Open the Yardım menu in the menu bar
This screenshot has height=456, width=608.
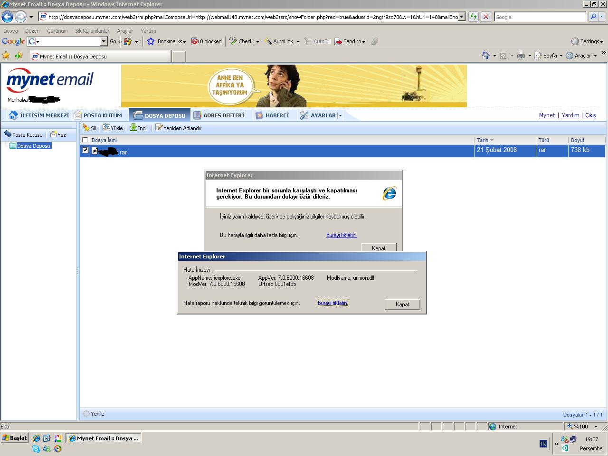pos(148,31)
